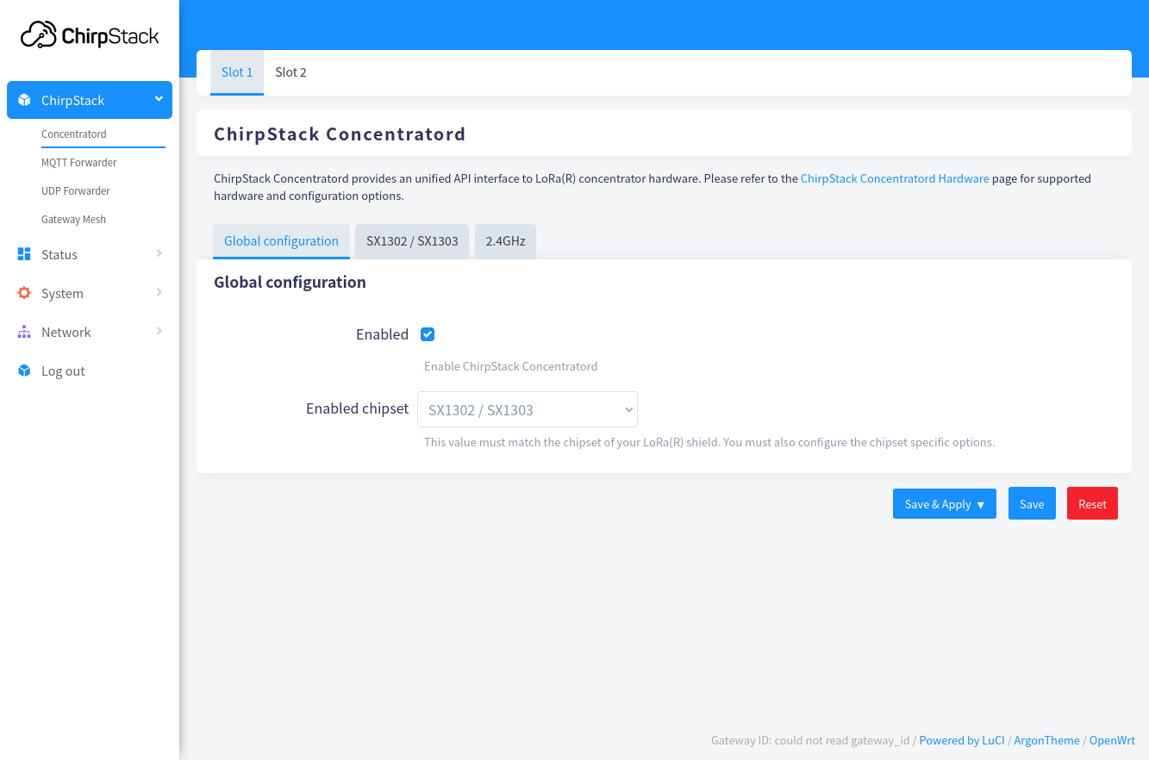Open the 2.4GHz configuration tab
1149x760 pixels.
tap(505, 241)
